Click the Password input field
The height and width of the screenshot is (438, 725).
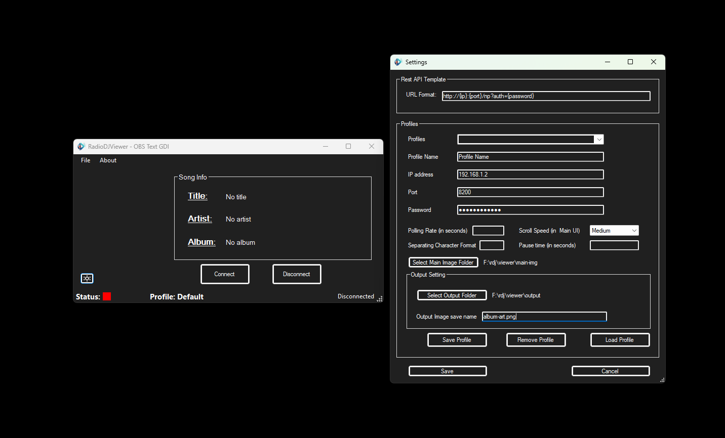coord(530,210)
